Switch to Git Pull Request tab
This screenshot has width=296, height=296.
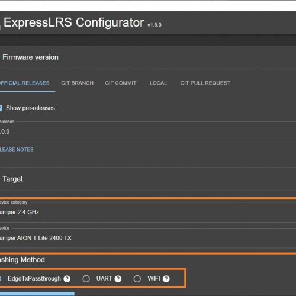pyautogui.click(x=205, y=83)
